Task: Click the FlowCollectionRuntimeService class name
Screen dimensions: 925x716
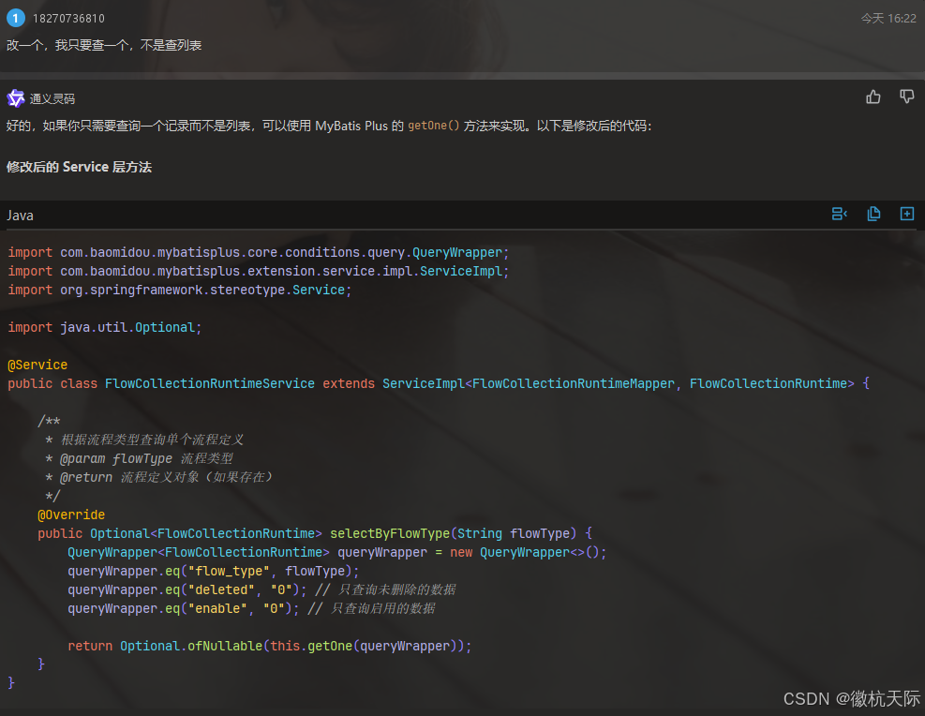Action: coord(209,384)
